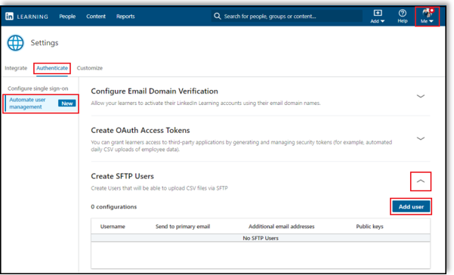Click the search magnifier icon
The height and width of the screenshot is (275, 454).
pyautogui.click(x=217, y=16)
